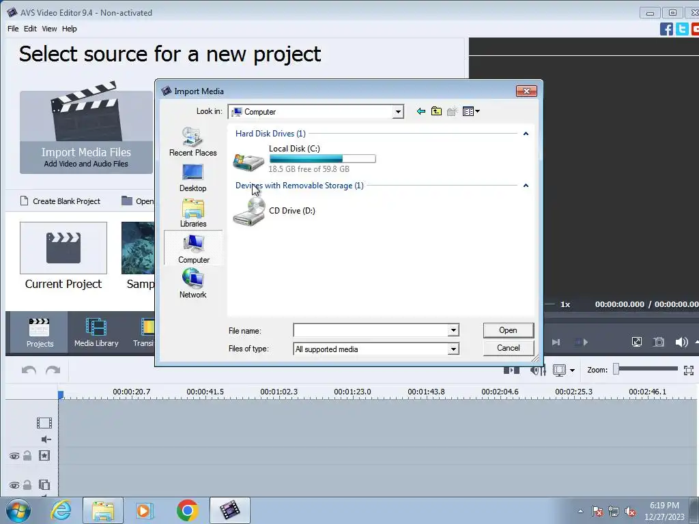Select Local Disk (C:) drive

[x=304, y=158]
